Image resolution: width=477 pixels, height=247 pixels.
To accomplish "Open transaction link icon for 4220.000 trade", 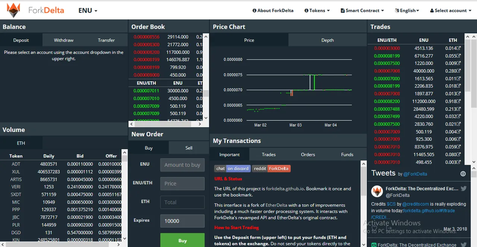I will (459, 116).
